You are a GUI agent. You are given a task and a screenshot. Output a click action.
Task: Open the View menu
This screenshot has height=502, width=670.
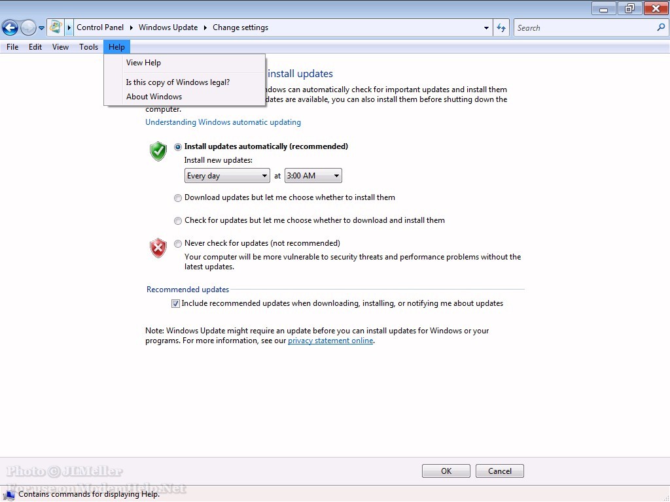click(60, 47)
